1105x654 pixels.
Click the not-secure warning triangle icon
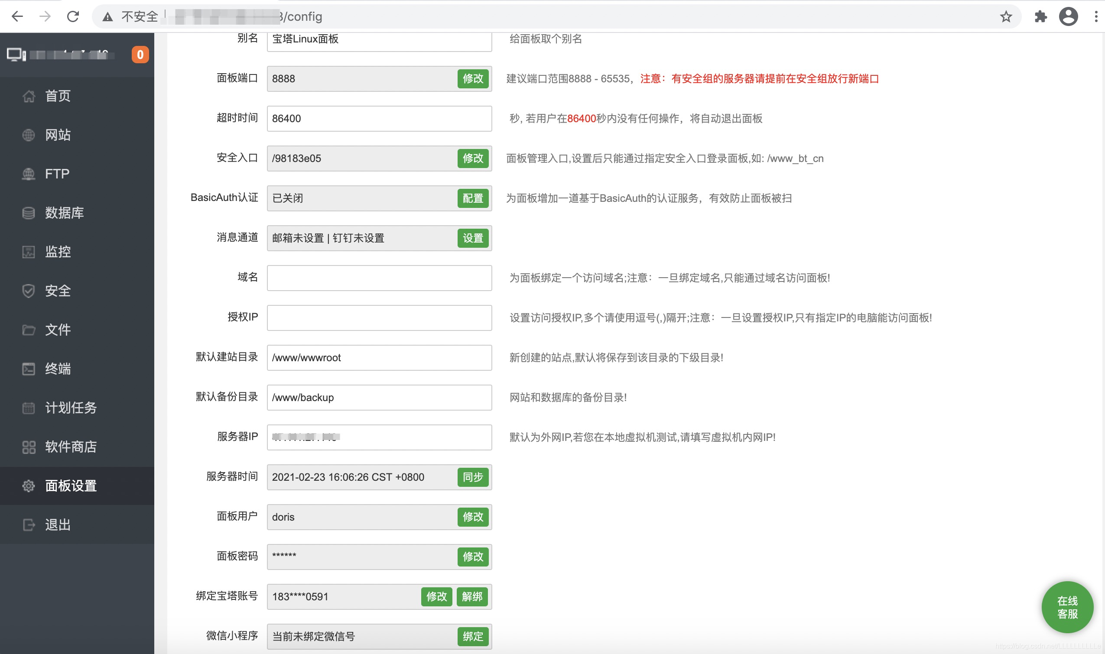click(107, 17)
